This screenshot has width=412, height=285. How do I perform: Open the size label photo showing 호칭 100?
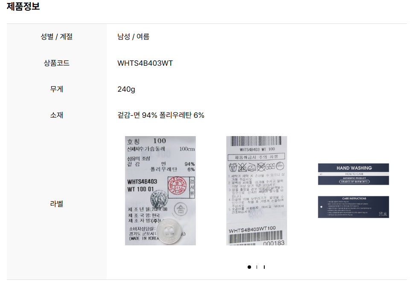click(x=160, y=190)
